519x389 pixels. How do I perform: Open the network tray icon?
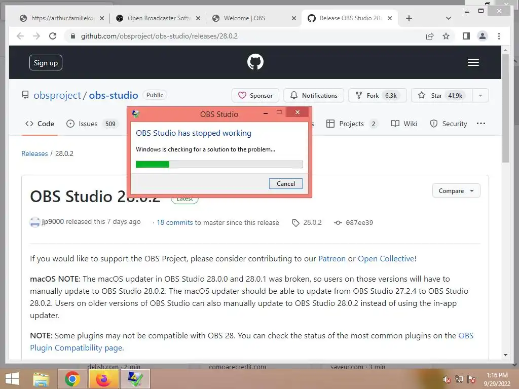[x=459, y=379]
